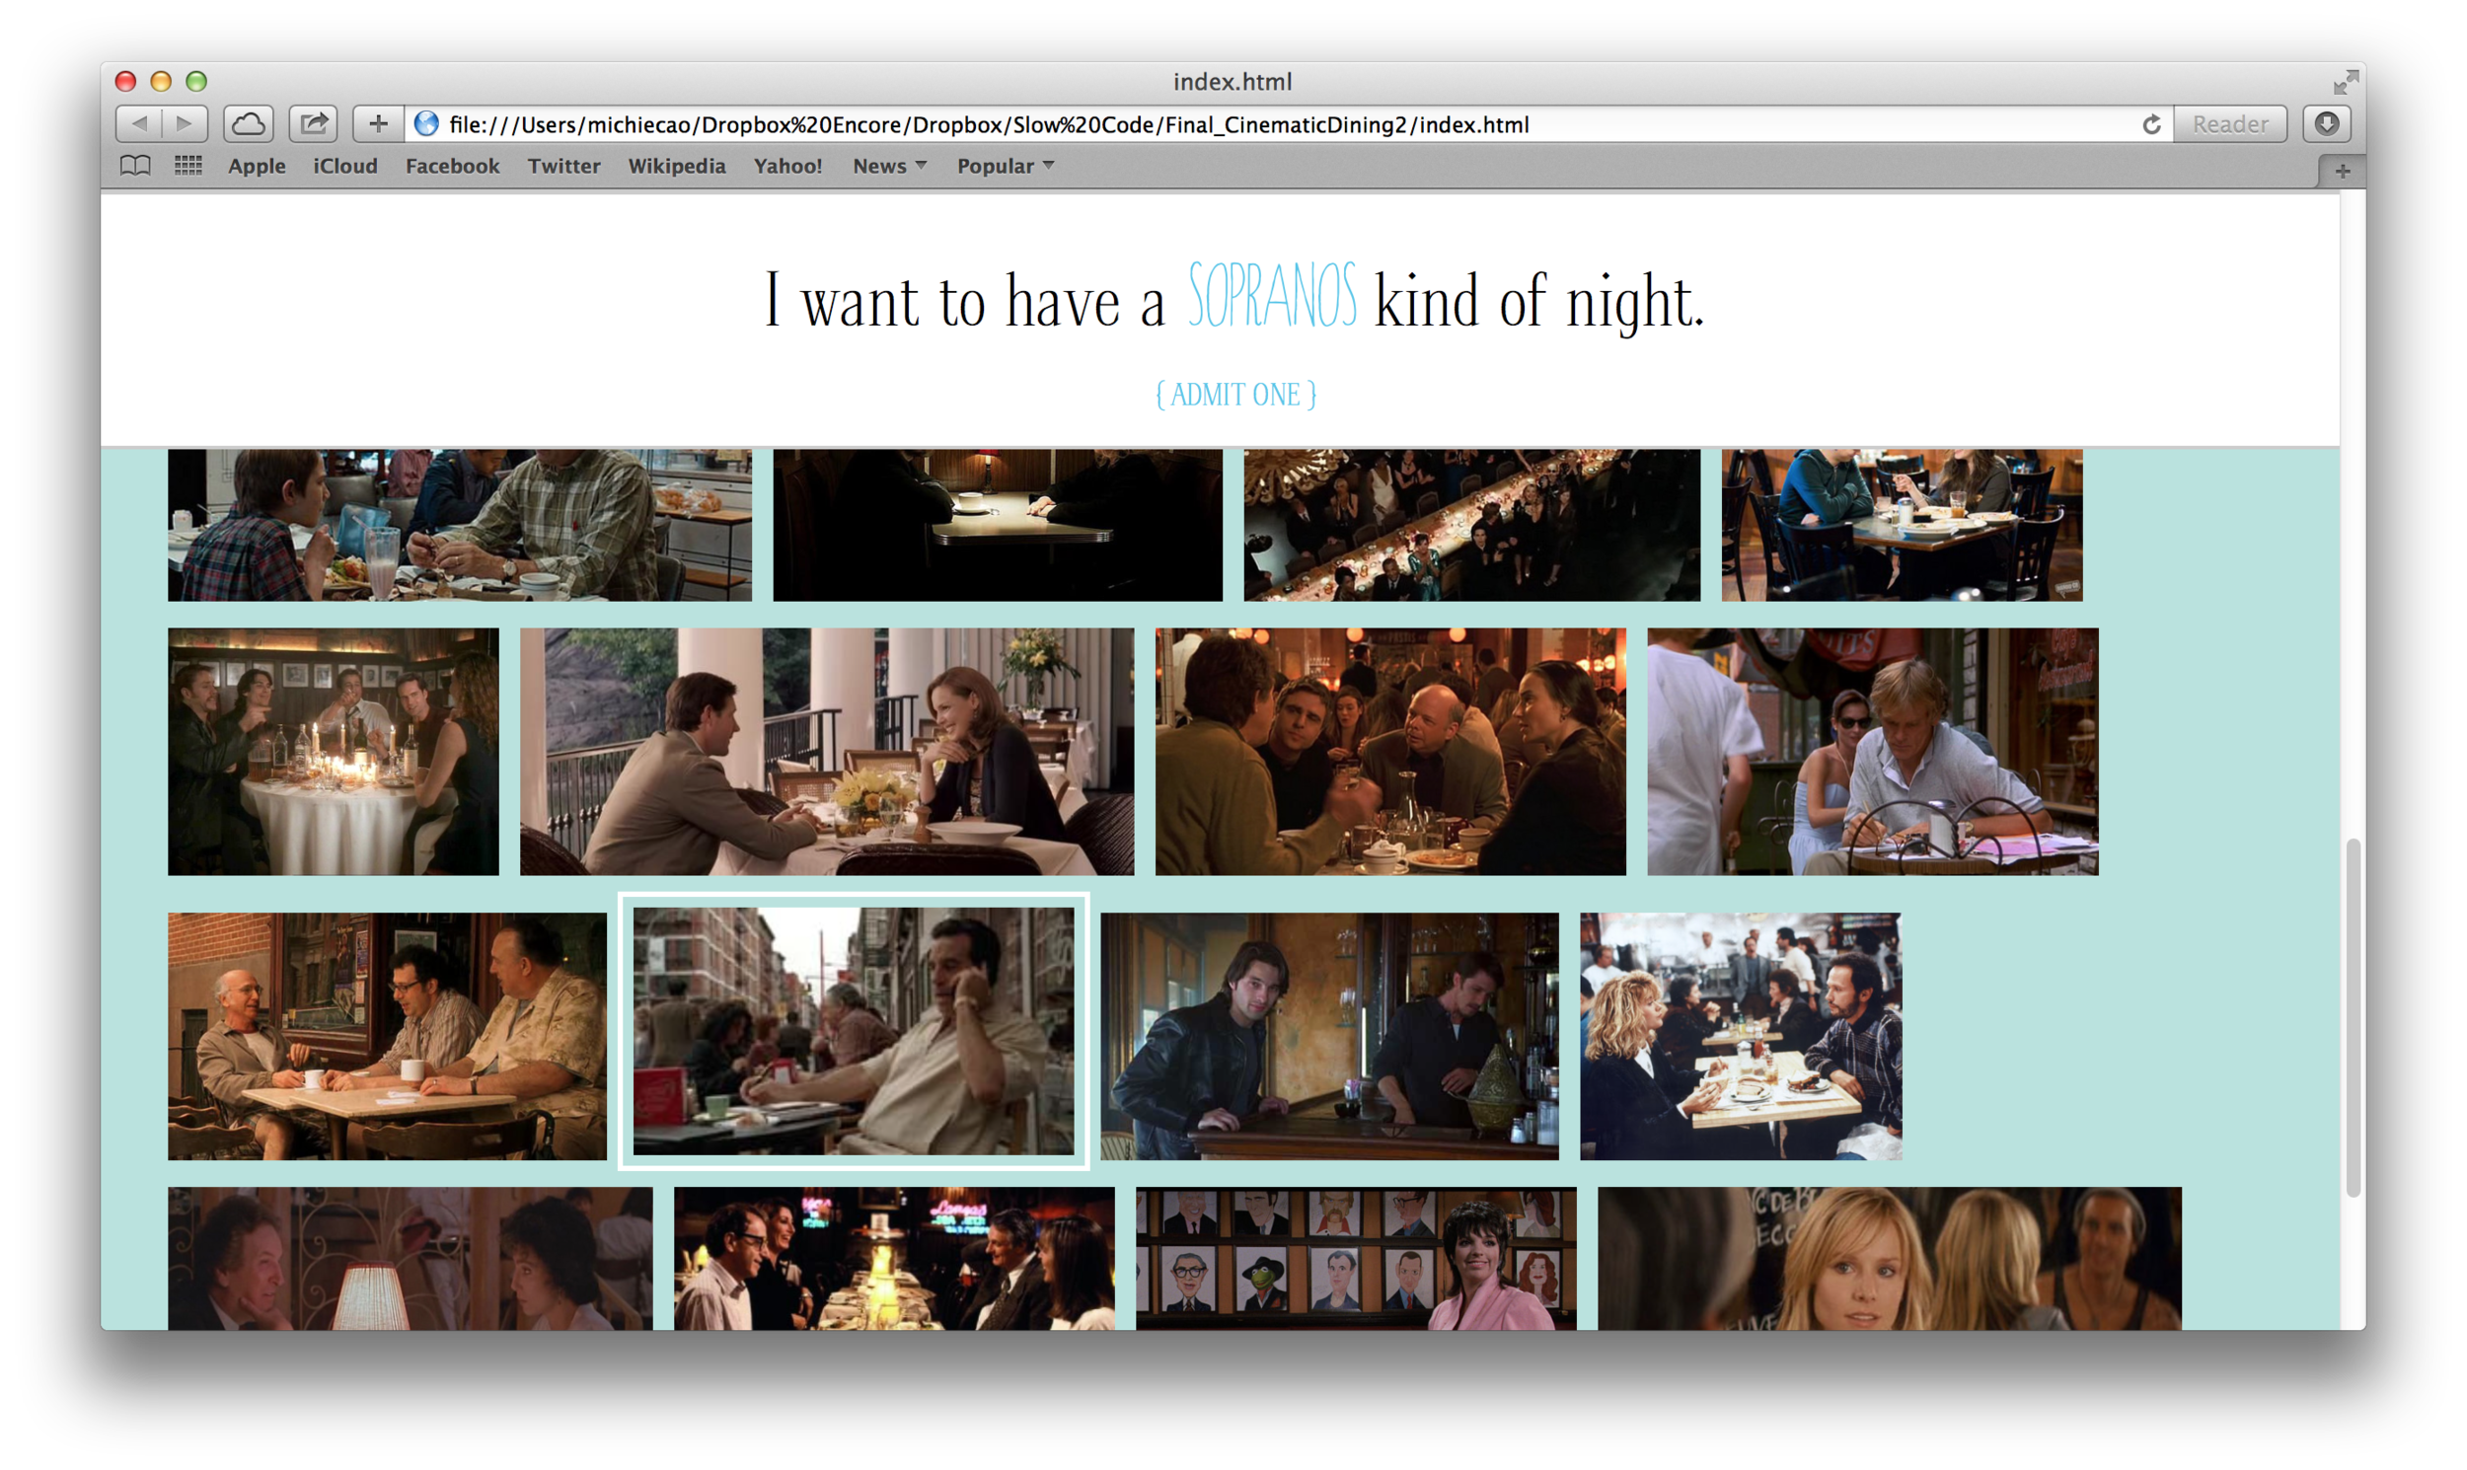Click the vertical page scrollbar
Viewport: 2467px width, 1470px height.
point(2354,1017)
